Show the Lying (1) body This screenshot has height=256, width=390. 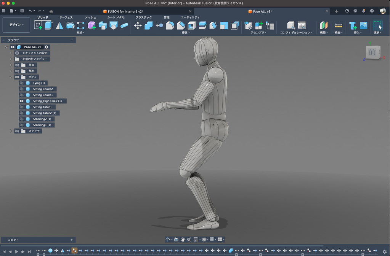coord(22,83)
